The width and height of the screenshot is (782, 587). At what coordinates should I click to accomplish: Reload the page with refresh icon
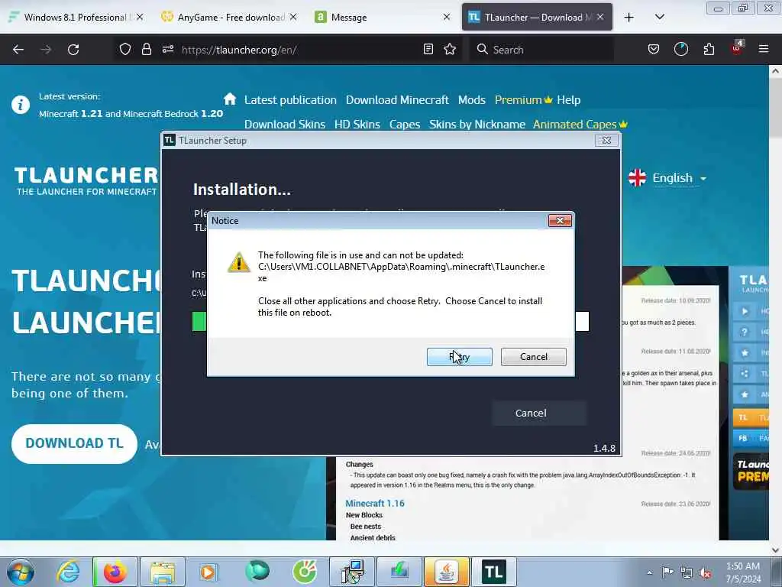(x=73, y=50)
